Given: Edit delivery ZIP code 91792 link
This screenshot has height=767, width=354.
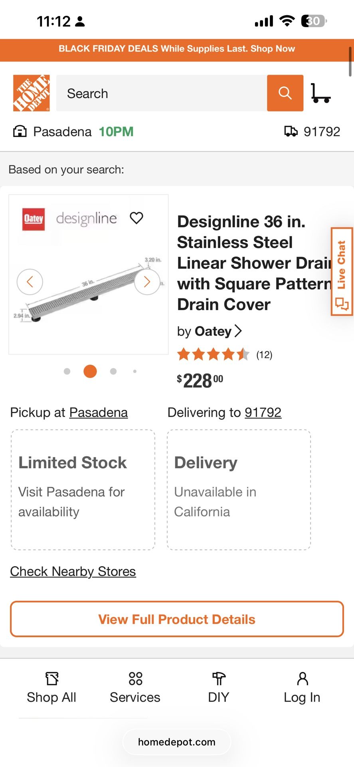Looking at the screenshot, I should [x=263, y=412].
